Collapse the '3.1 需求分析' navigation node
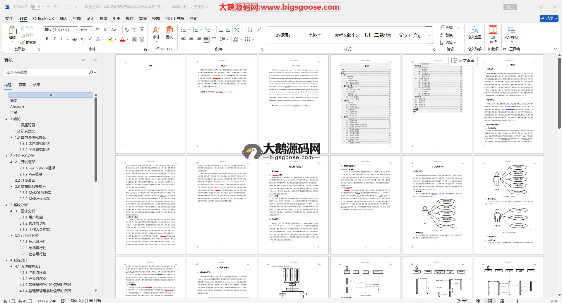The width and height of the screenshot is (562, 303). pyautogui.click(x=11, y=211)
